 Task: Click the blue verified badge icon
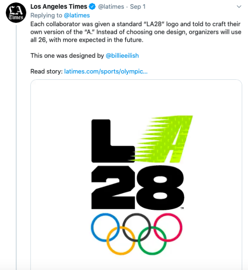[x=92, y=7]
